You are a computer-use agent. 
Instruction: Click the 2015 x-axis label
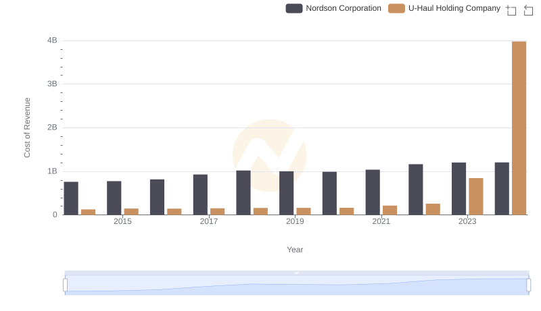pyautogui.click(x=122, y=221)
